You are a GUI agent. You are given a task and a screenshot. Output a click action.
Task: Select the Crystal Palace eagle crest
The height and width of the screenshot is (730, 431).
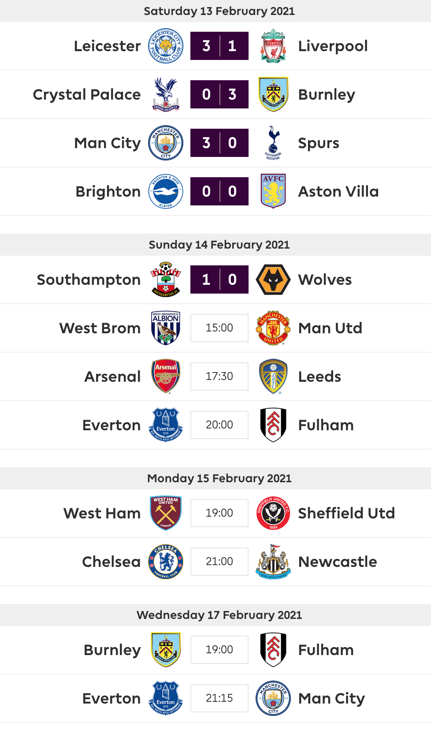click(x=166, y=94)
